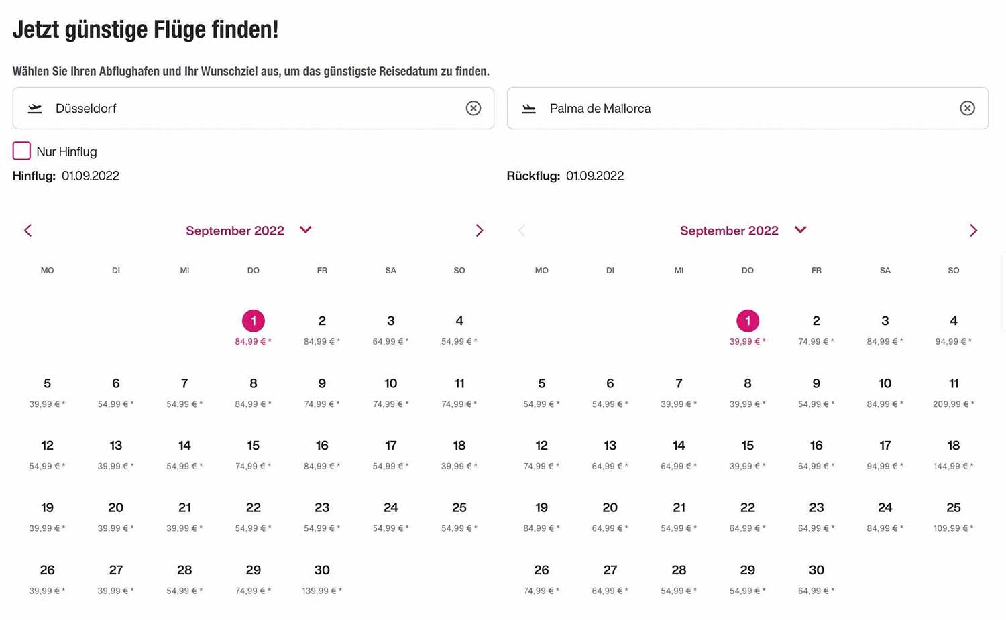Choose return flight on 25 September for 109,99 €

coord(954,517)
